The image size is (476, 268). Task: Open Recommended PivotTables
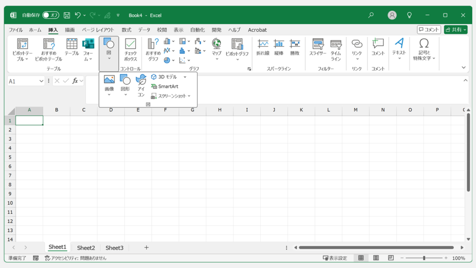[48, 50]
